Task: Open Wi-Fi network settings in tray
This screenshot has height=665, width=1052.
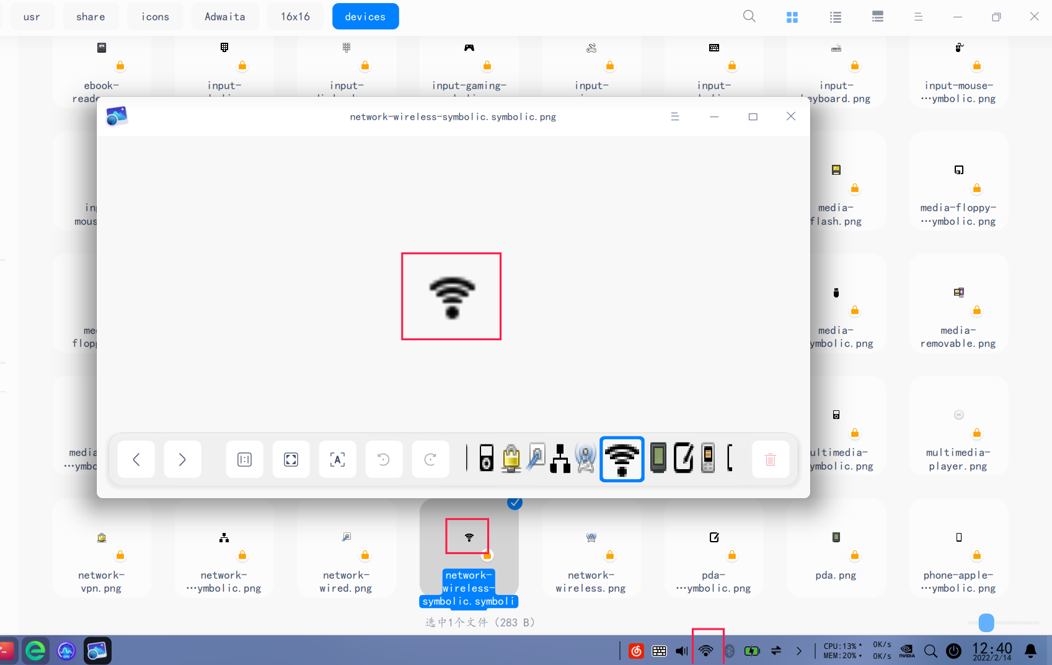Action: [x=705, y=651]
